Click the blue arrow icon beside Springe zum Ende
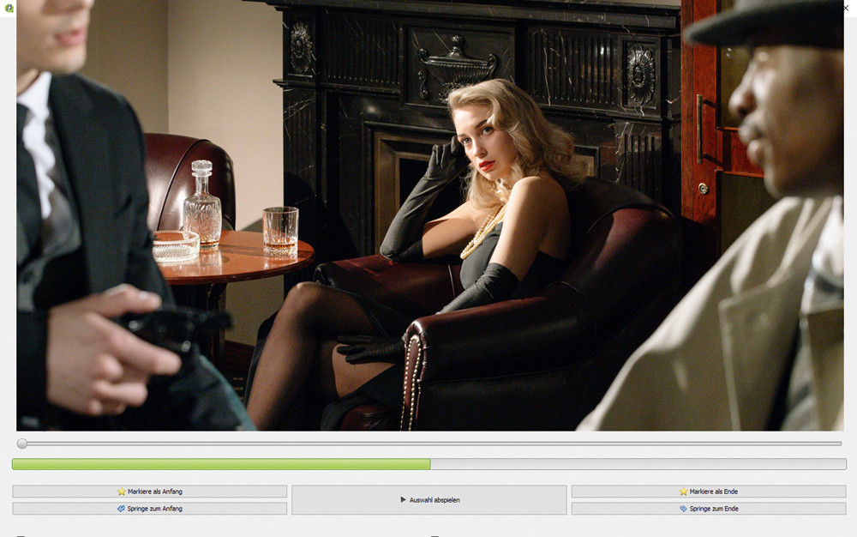 683,509
